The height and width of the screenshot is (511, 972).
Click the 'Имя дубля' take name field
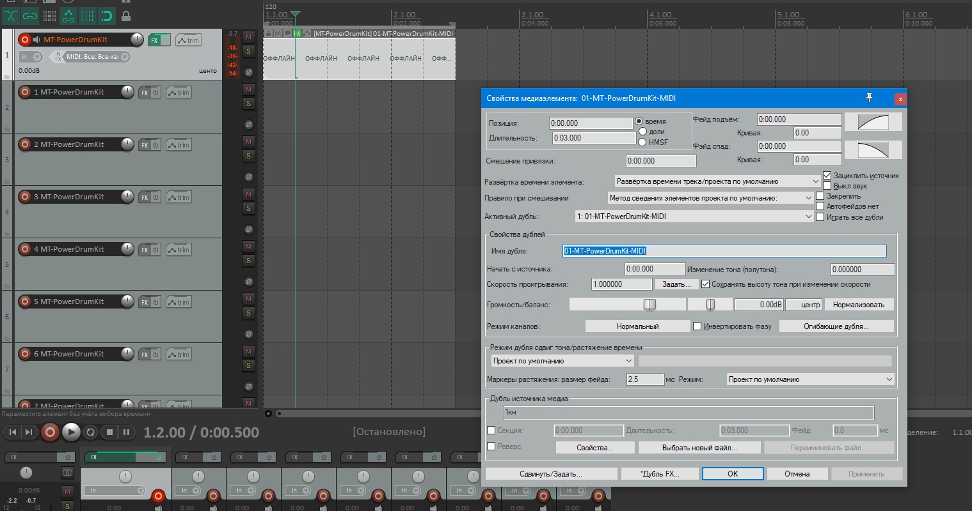click(724, 251)
